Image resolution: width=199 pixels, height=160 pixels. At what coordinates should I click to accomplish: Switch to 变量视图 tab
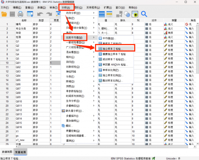[20, 152]
